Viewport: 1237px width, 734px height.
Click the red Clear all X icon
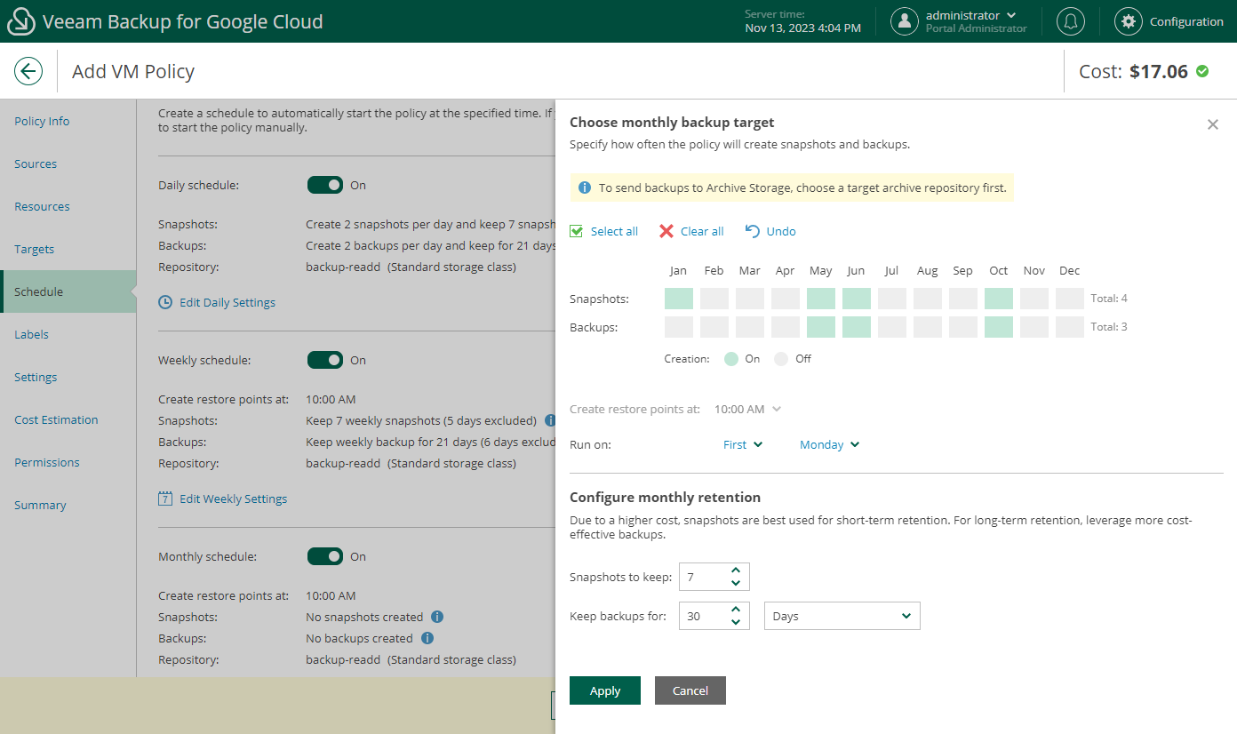point(666,231)
